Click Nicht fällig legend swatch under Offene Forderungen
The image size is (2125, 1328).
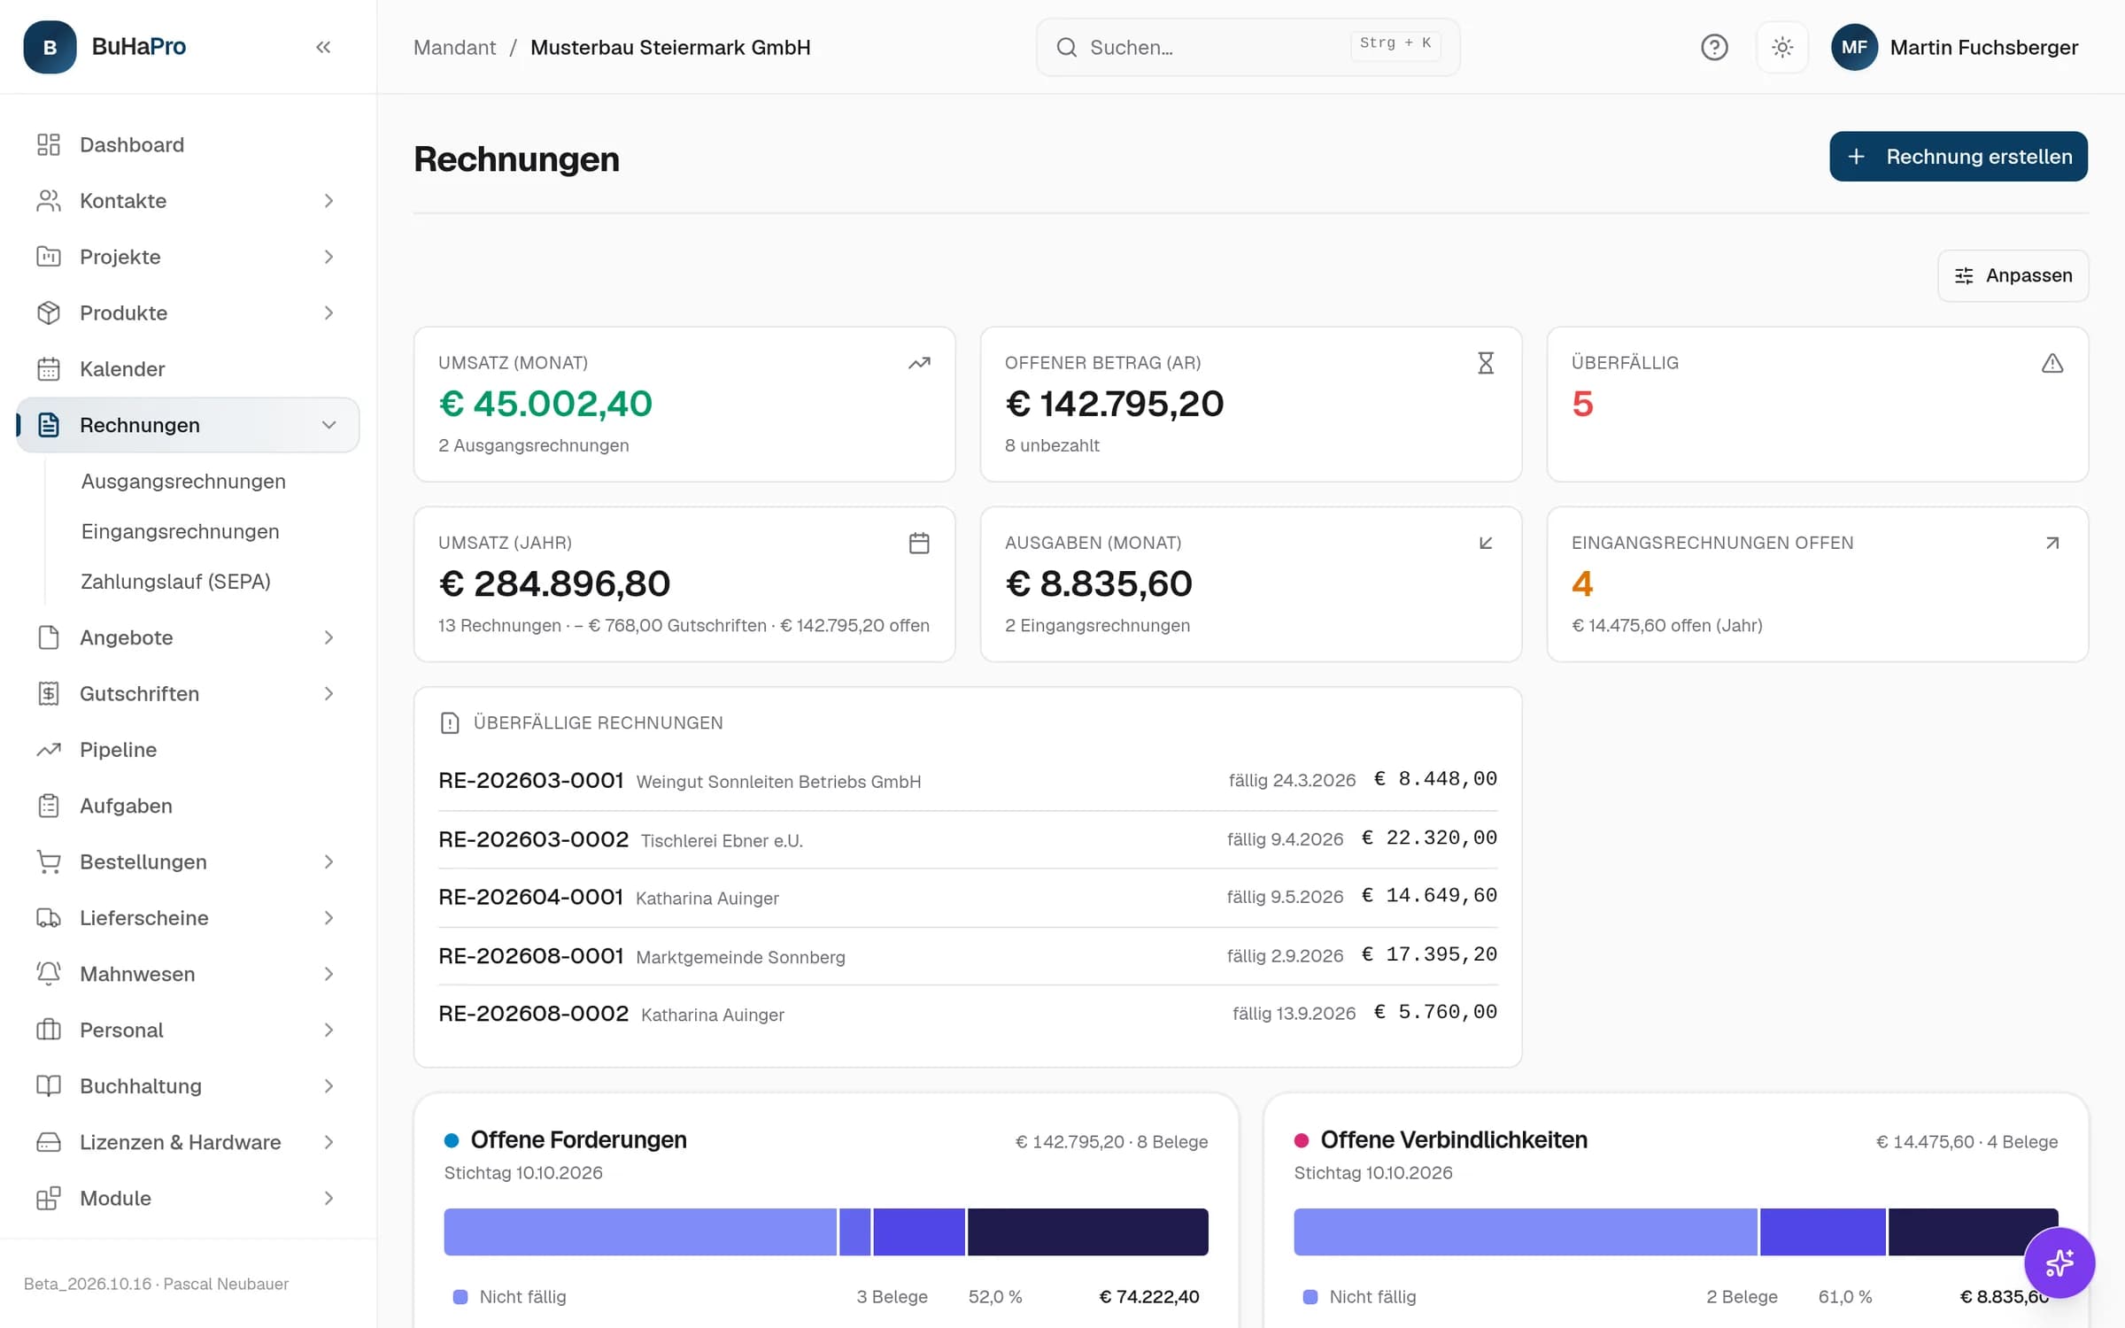pyautogui.click(x=460, y=1297)
